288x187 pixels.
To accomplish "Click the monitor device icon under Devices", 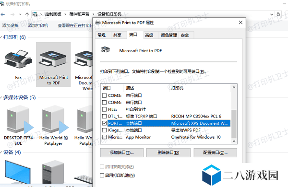I will [x=18, y=172].
